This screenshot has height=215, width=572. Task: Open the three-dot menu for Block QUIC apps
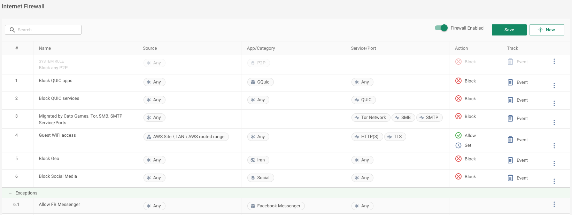click(x=554, y=86)
